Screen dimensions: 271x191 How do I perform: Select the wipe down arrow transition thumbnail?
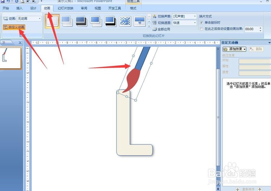pyautogui.click(x=140, y=21)
